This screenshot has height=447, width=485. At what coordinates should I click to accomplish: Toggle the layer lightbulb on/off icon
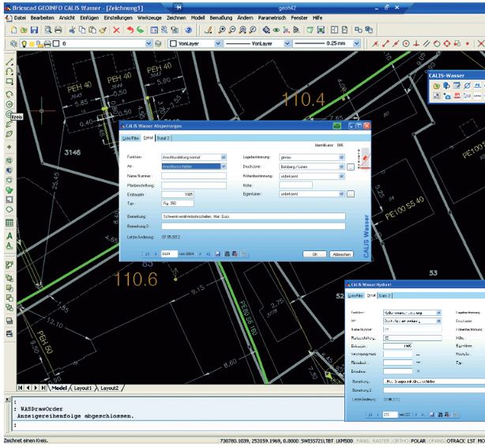[x=24, y=43]
